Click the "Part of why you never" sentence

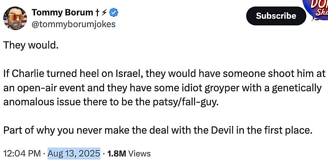click(x=158, y=130)
